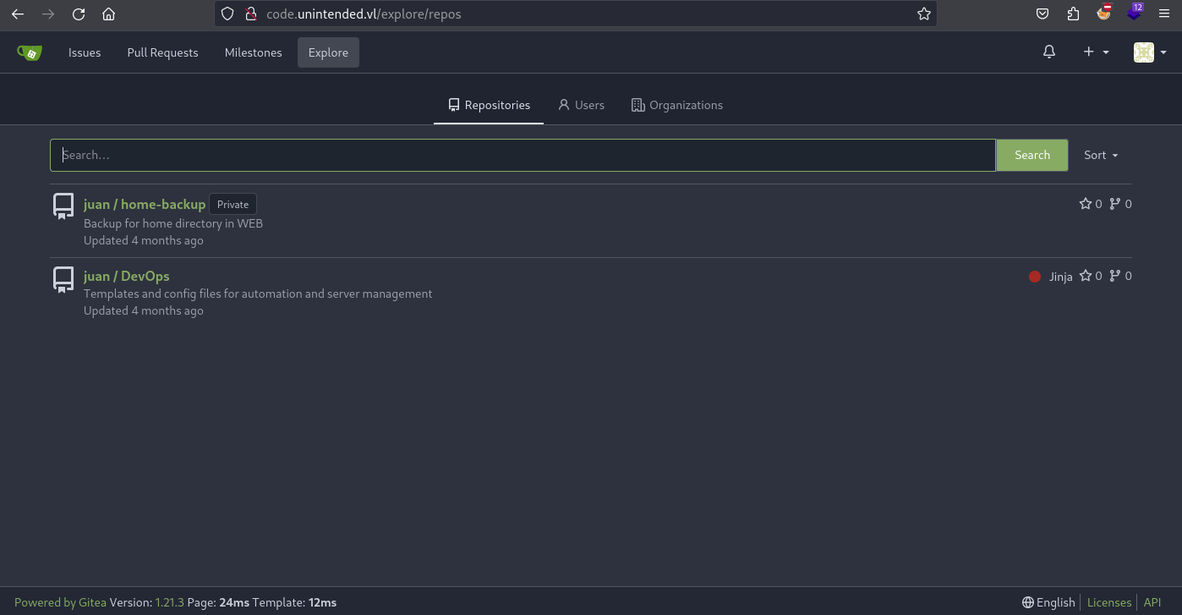Click the home-backup repository star icon

(x=1086, y=204)
